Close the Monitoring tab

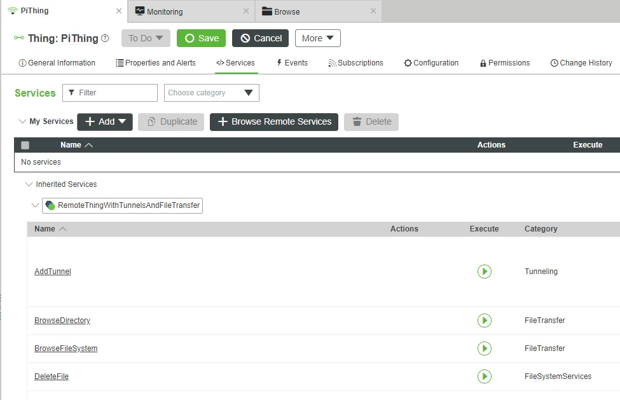tap(246, 11)
